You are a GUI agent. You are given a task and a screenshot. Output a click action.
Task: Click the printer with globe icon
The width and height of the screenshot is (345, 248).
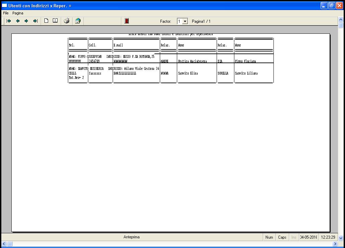[x=78, y=21]
